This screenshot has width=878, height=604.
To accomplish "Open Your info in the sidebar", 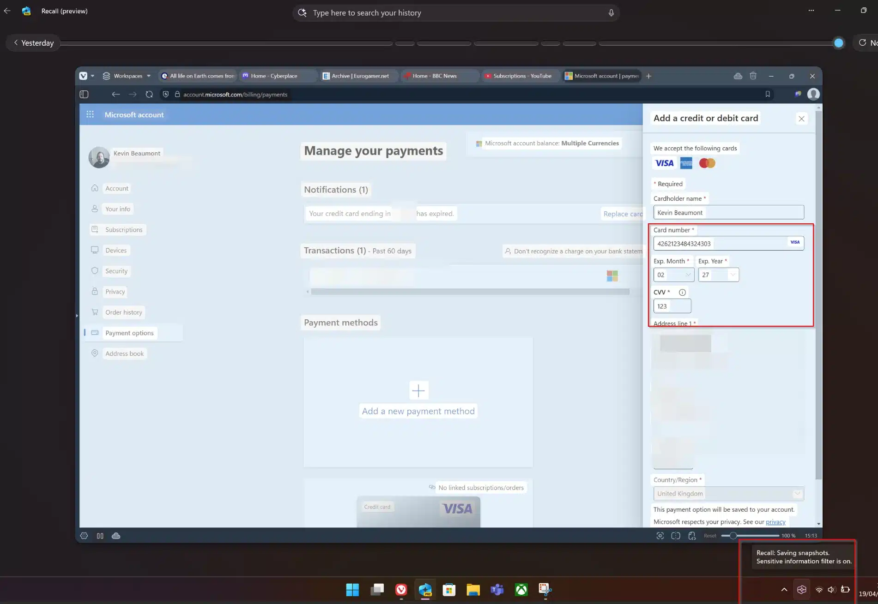I will (x=118, y=209).
